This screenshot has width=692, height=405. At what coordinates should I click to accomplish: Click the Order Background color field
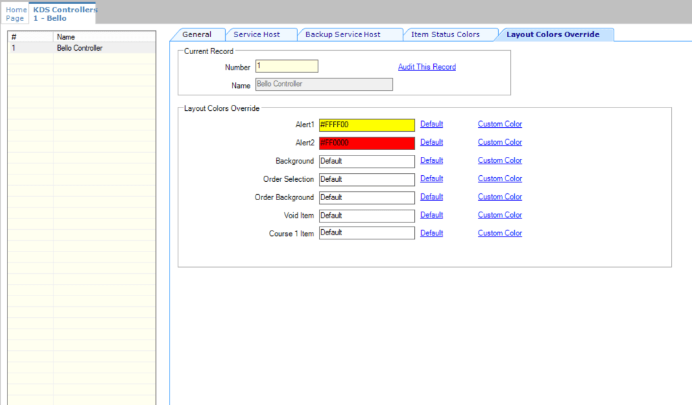click(x=367, y=197)
